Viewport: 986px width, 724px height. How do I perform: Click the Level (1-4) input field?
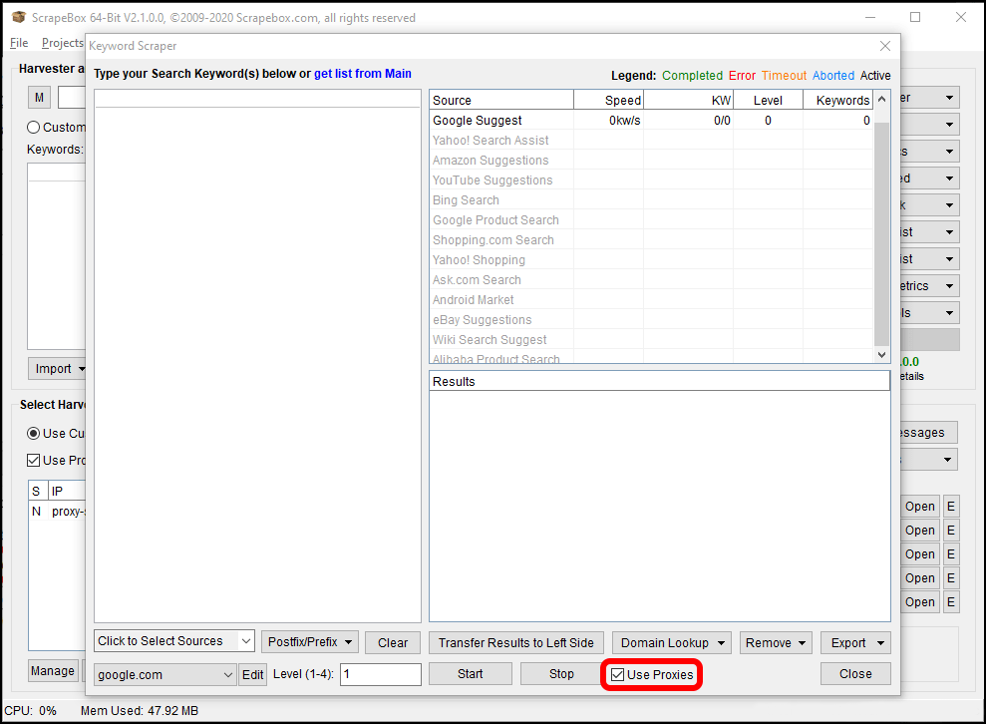(x=380, y=674)
